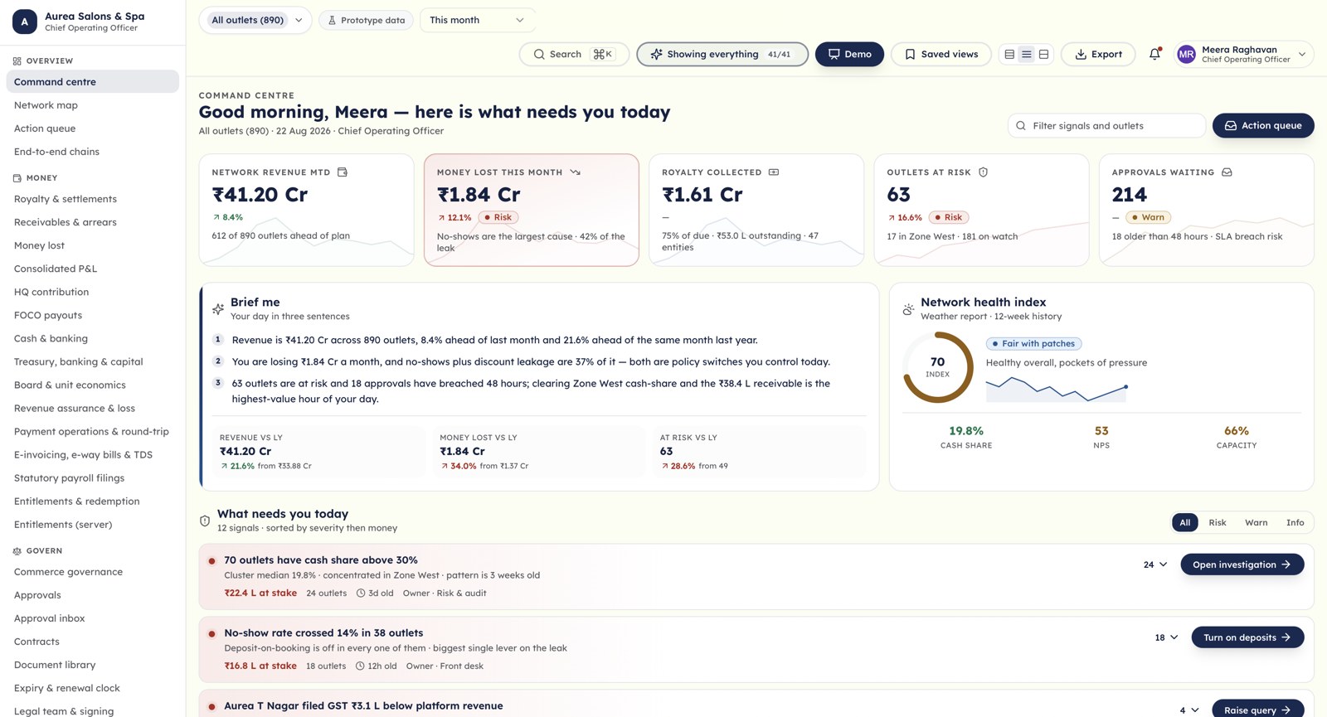This screenshot has width=1327, height=717.
Task: Click shield icon beside What needs you today
Action: tap(205, 521)
